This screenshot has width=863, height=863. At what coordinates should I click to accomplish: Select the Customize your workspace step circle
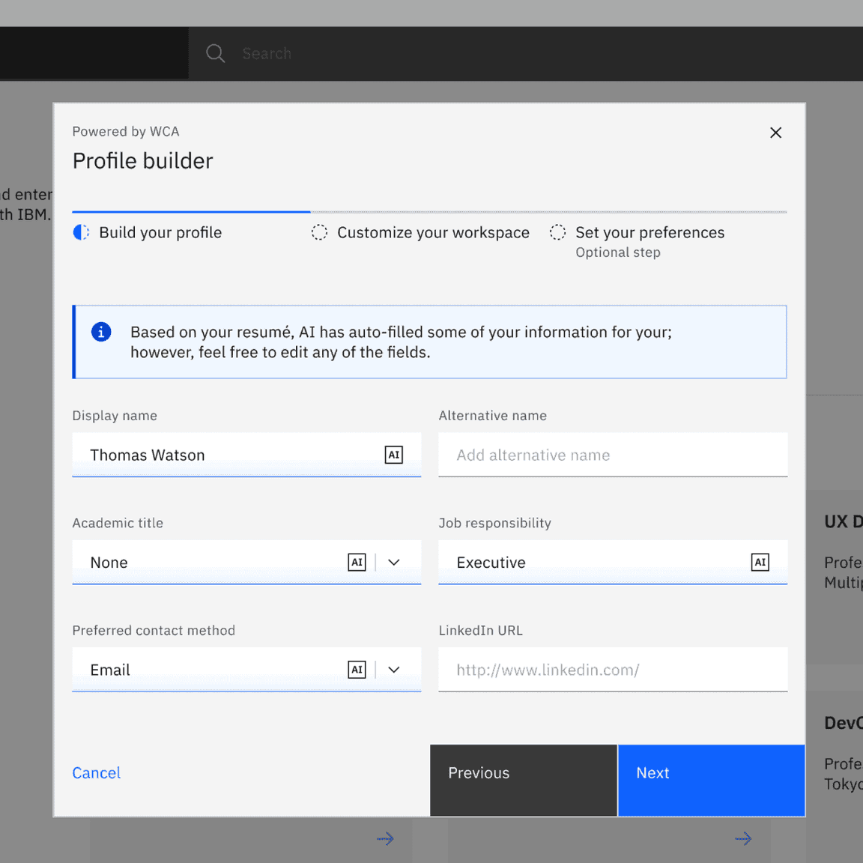click(320, 232)
